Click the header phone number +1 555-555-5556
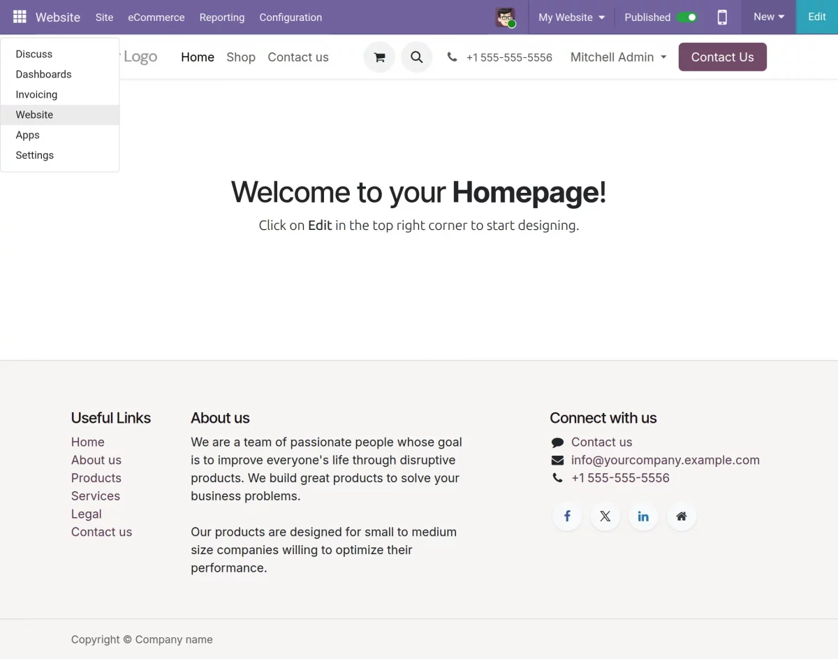The width and height of the screenshot is (838, 659). [x=509, y=57]
